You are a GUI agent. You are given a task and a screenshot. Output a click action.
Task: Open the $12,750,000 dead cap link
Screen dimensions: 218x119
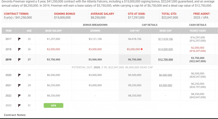click(x=165, y=60)
